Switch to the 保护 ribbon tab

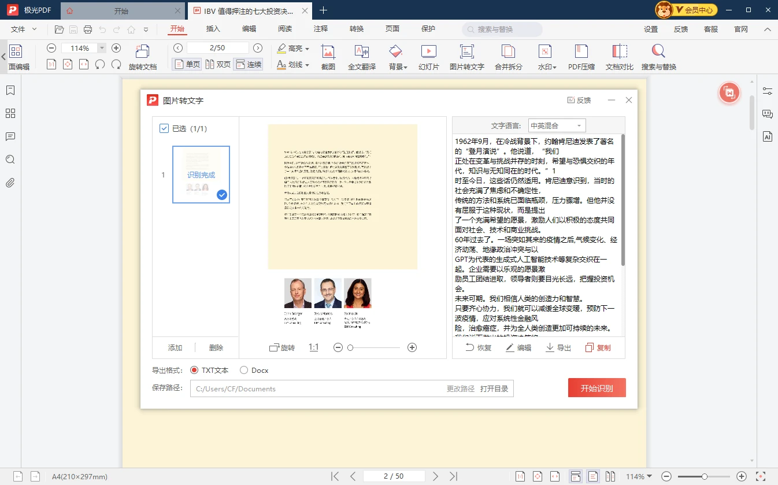[428, 29]
